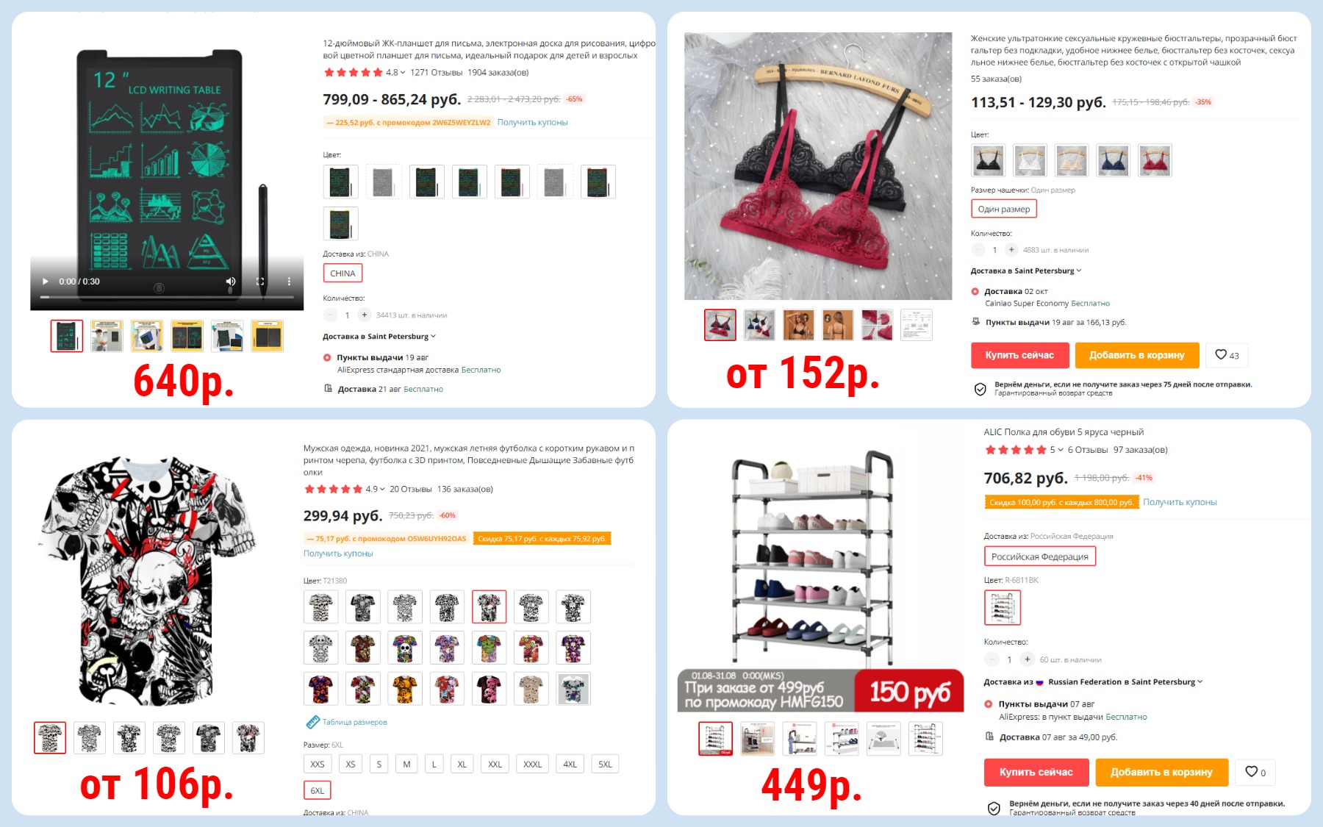Open video more options three-dot icon

coord(289,282)
